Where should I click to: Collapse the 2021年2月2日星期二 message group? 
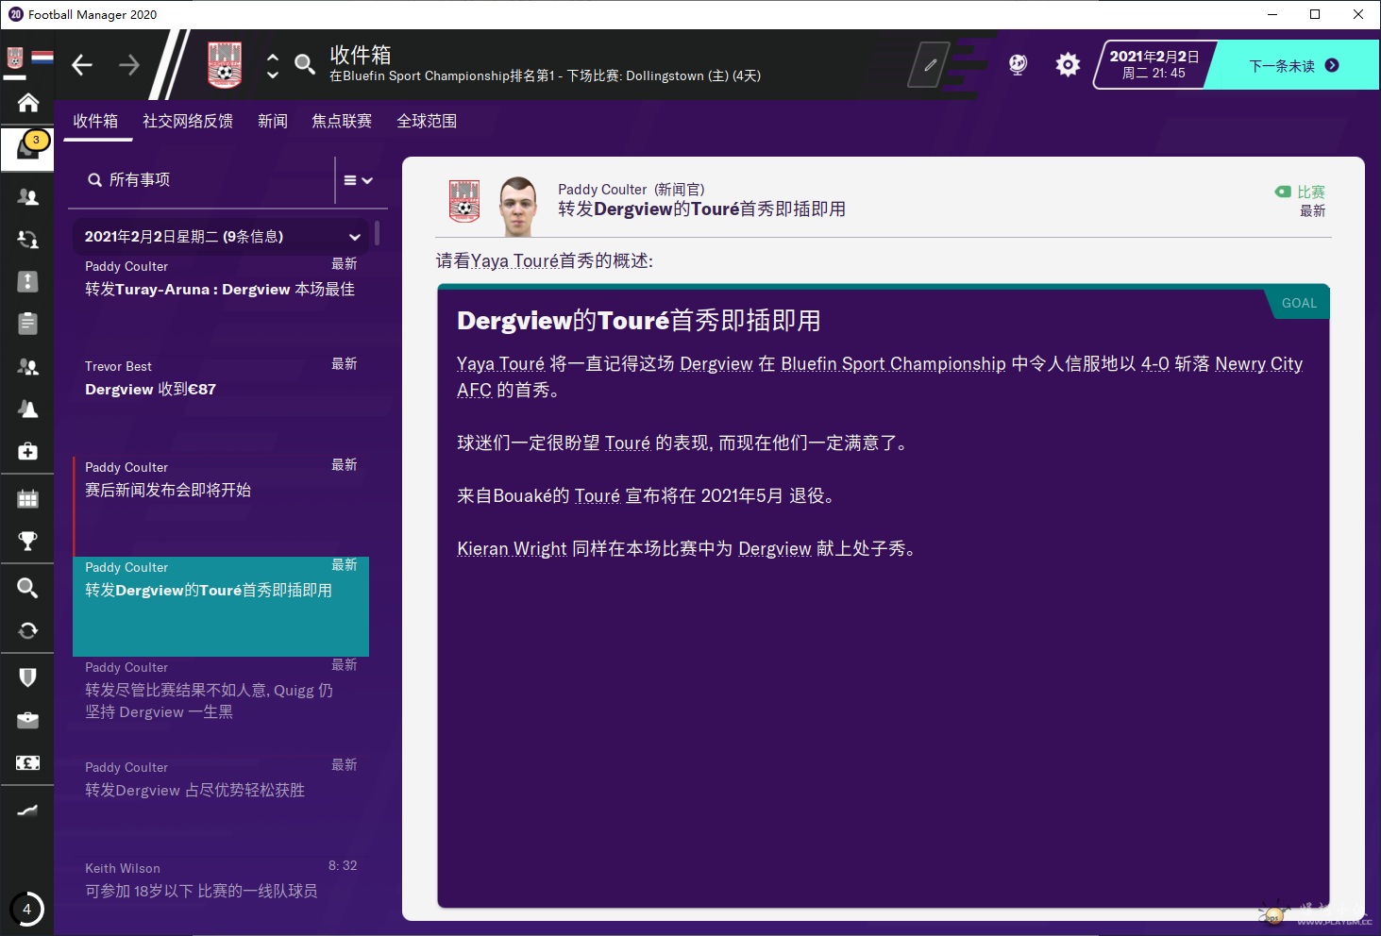point(355,237)
